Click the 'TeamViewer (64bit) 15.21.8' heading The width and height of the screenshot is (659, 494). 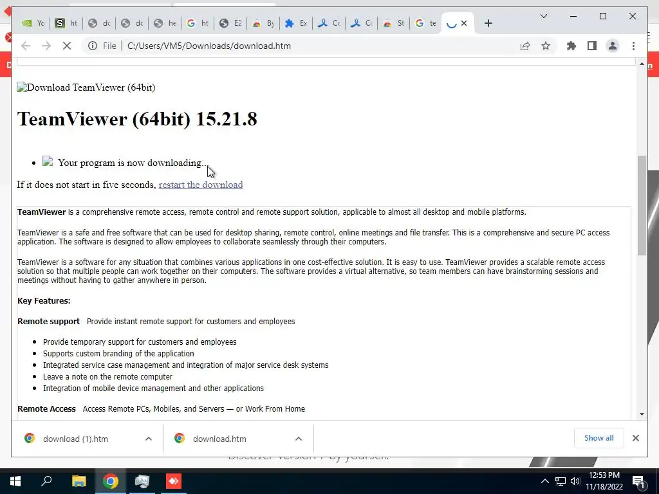(x=137, y=119)
